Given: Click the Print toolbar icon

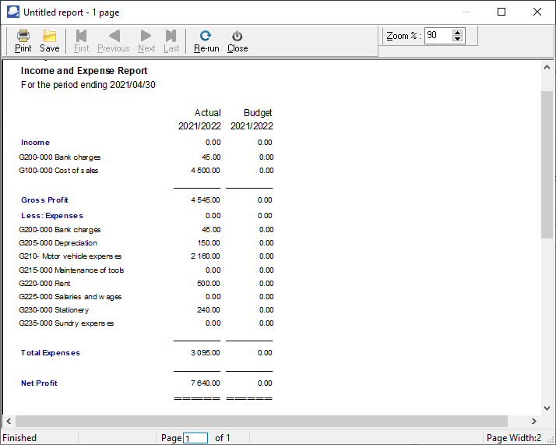Looking at the screenshot, I should click(23, 41).
